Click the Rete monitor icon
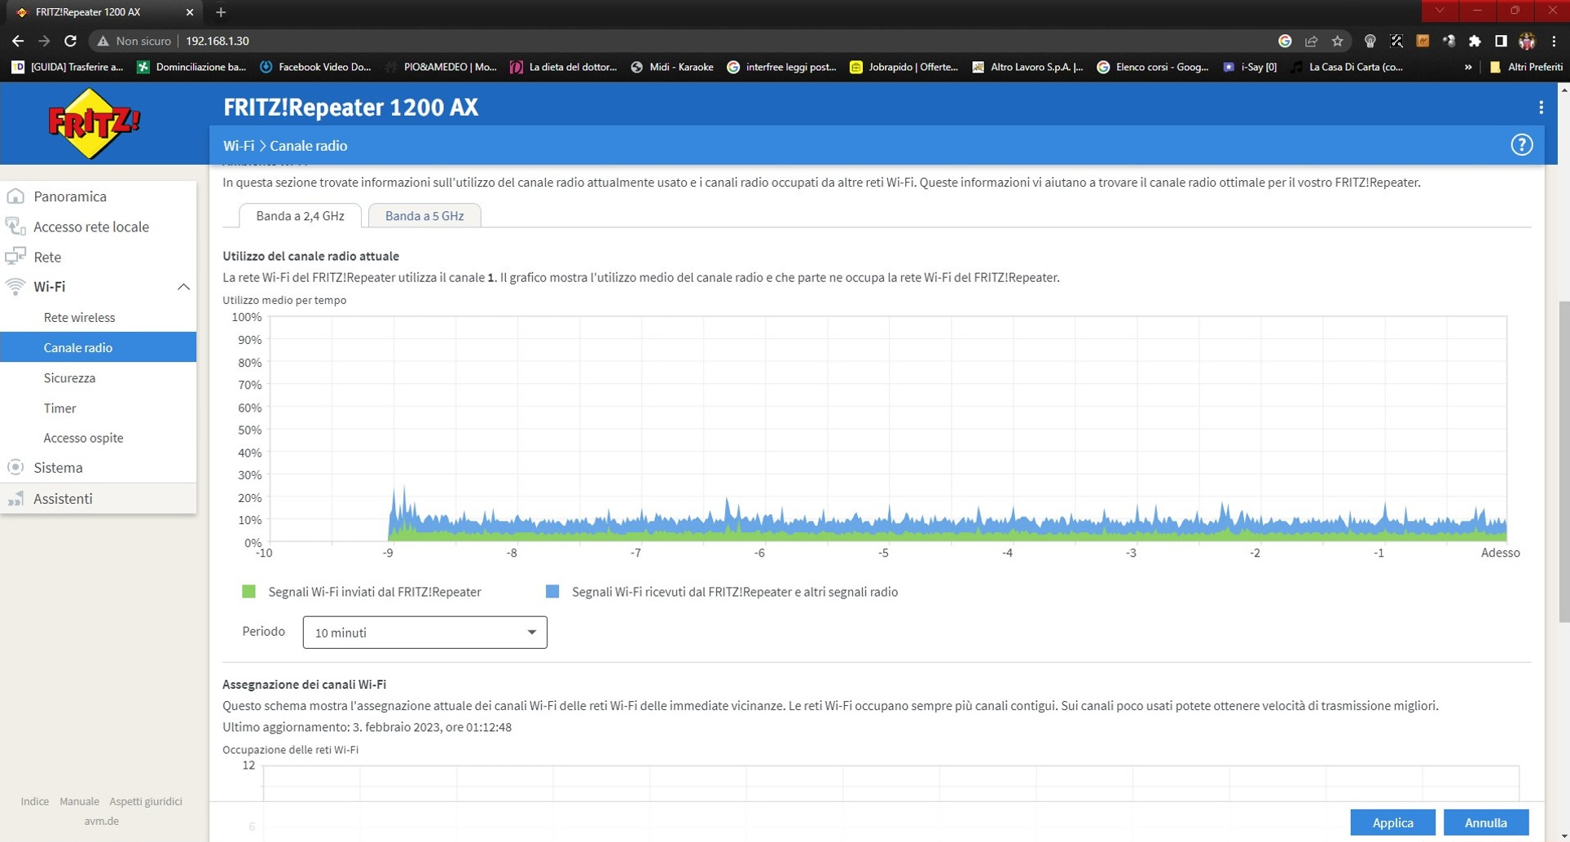The height and width of the screenshot is (842, 1570). [x=15, y=257]
